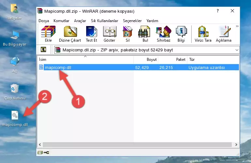Screen dimensions: 251x163
Task: Open the archive path dropdown
Action: (237, 50)
